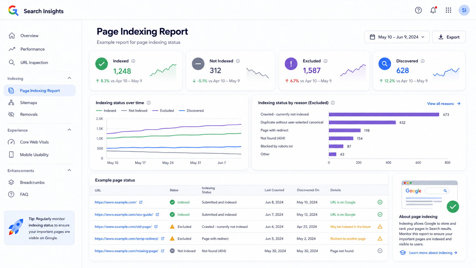476x268 pixels.
Task: Collapse the Experience sidebar section
Action: pyautogui.click(x=69, y=130)
